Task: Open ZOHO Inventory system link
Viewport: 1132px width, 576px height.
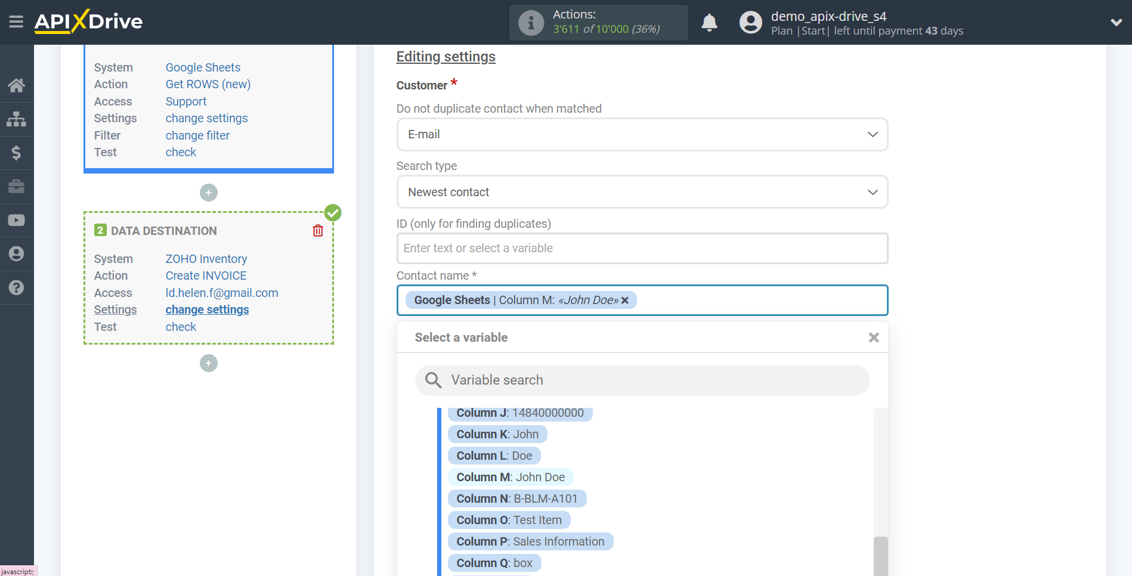Action: tap(206, 259)
